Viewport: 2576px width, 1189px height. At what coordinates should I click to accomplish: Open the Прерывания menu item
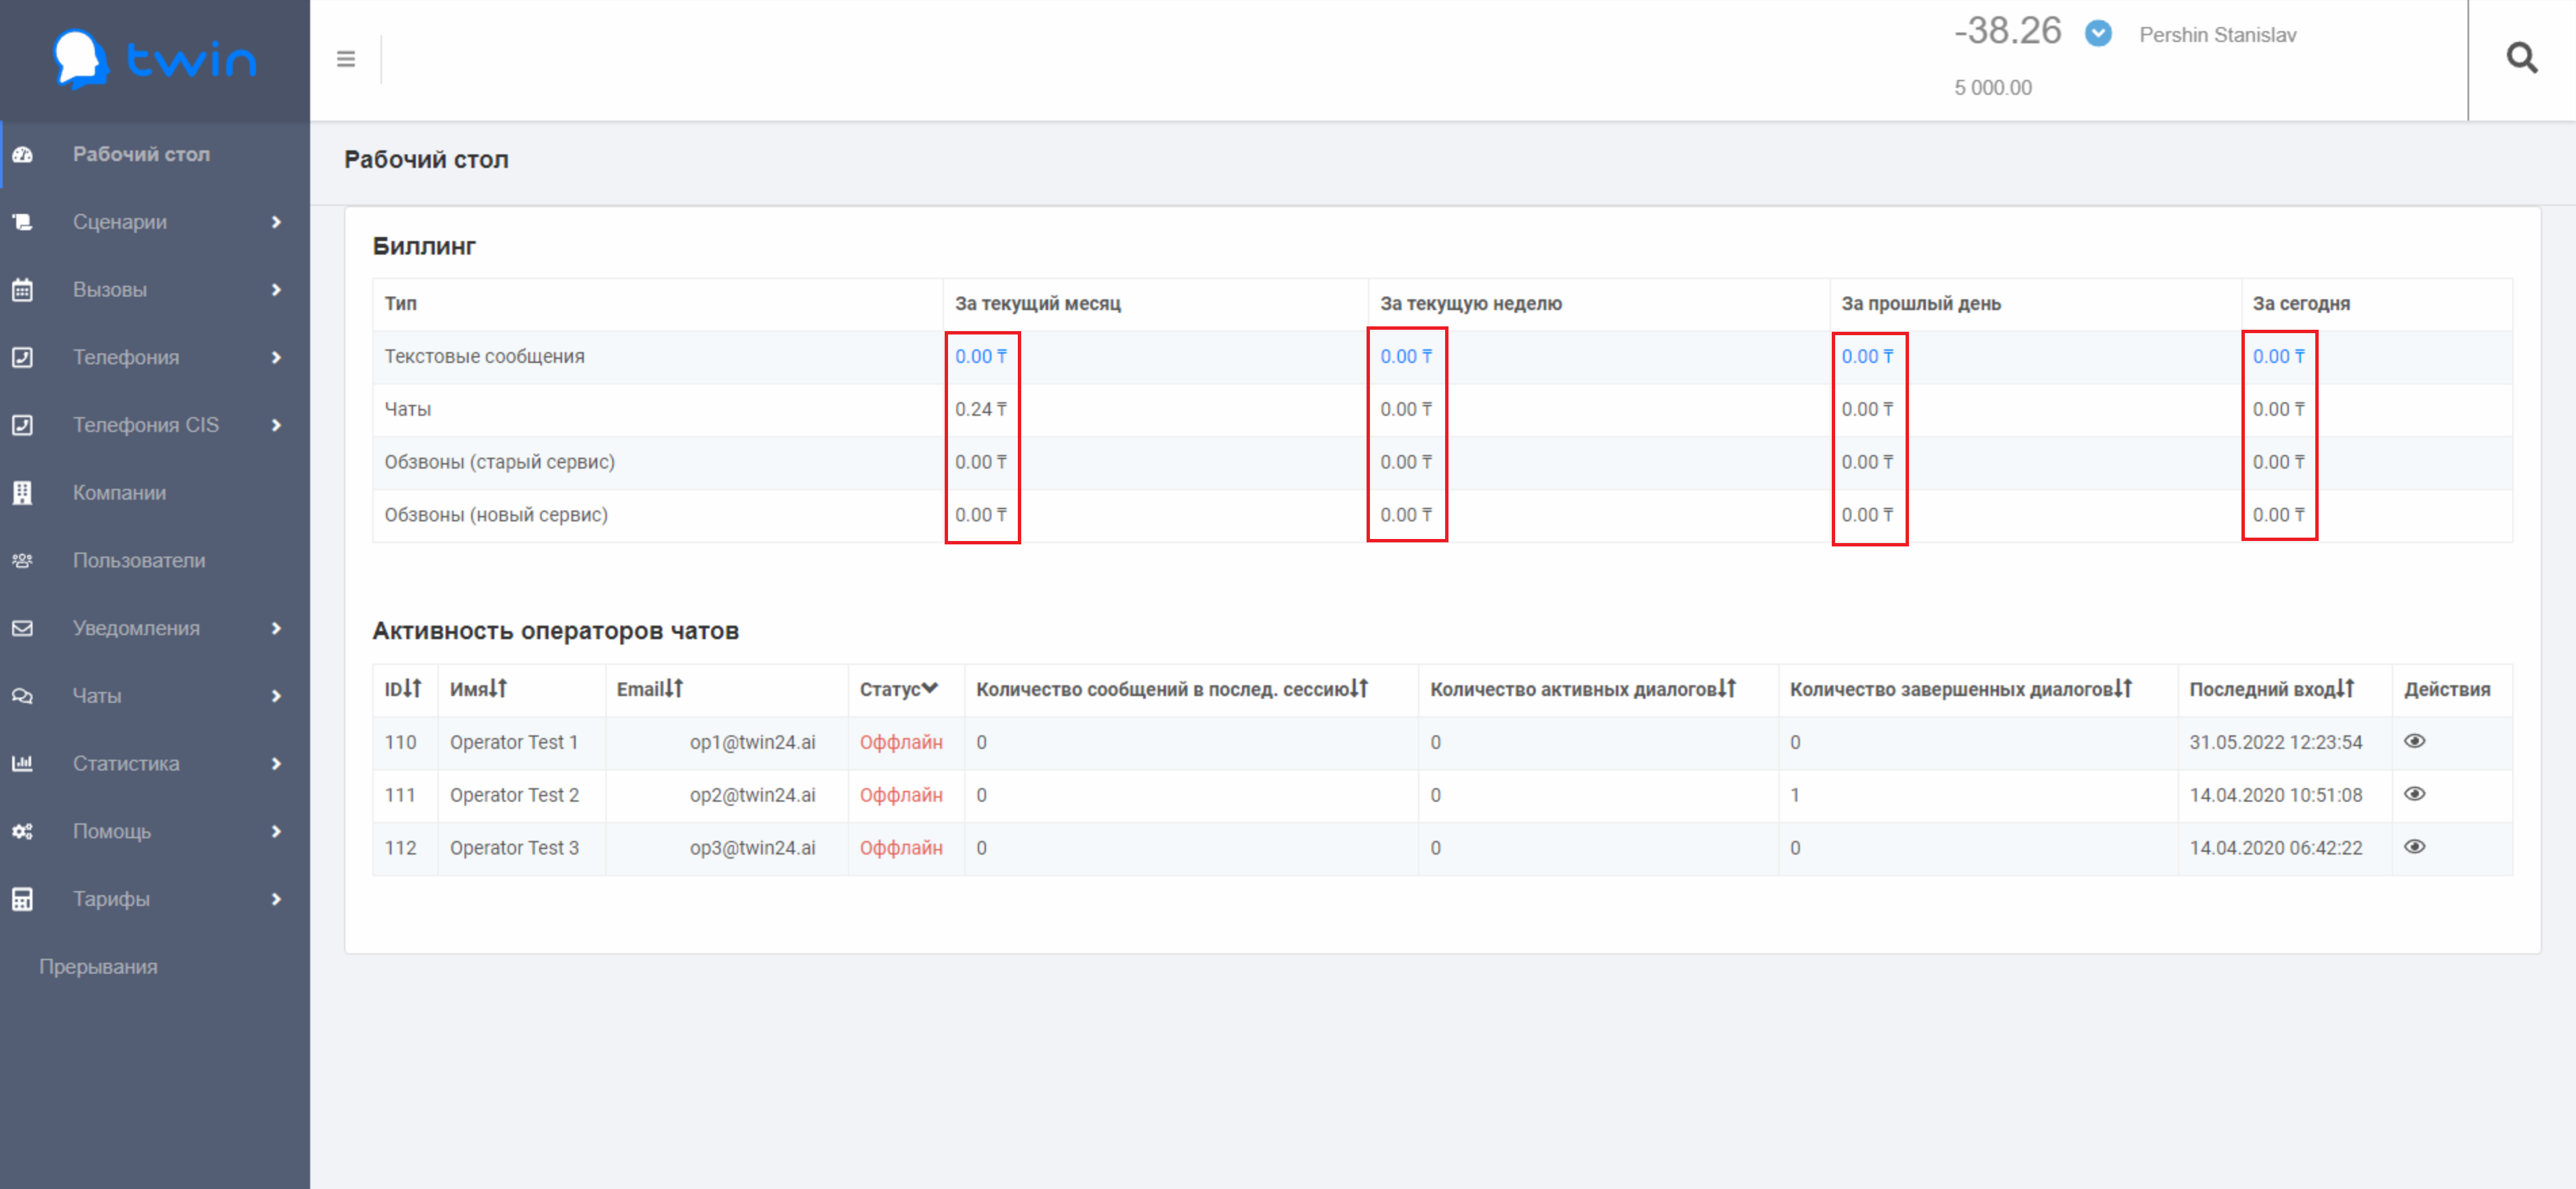(98, 967)
